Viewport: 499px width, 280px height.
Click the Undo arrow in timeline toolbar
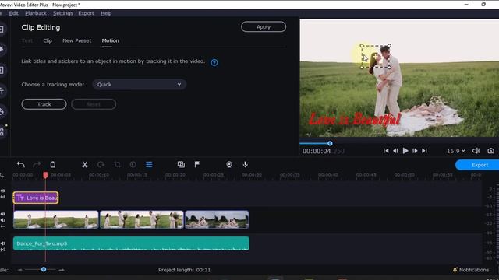point(21,164)
